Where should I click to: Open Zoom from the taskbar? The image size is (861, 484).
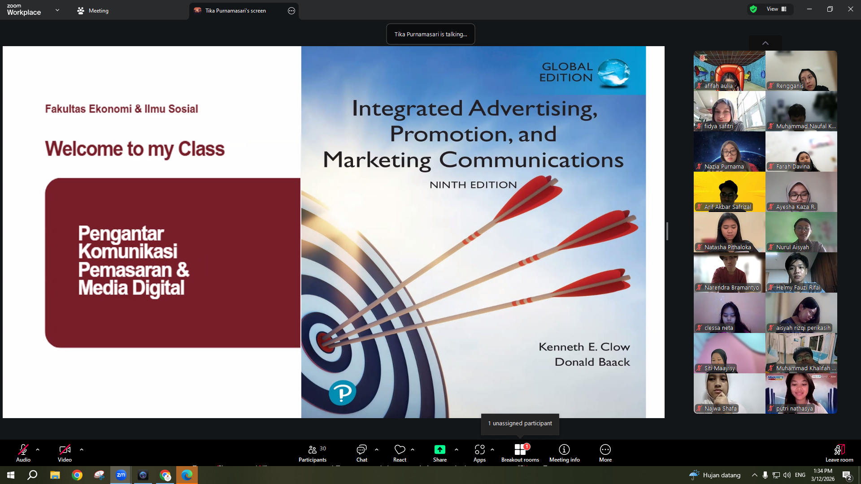click(x=121, y=475)
